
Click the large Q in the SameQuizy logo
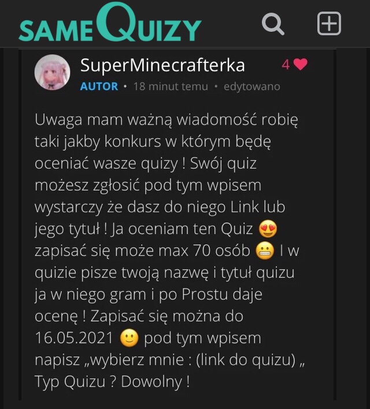(116, 21)
